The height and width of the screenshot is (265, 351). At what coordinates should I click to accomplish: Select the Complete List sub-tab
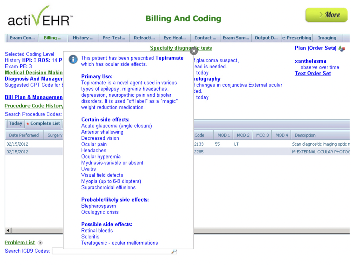(44, 124)
